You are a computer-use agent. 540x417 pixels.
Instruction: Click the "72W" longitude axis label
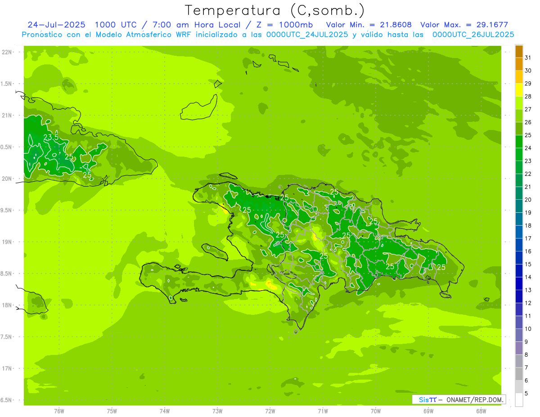coord(270,411)
